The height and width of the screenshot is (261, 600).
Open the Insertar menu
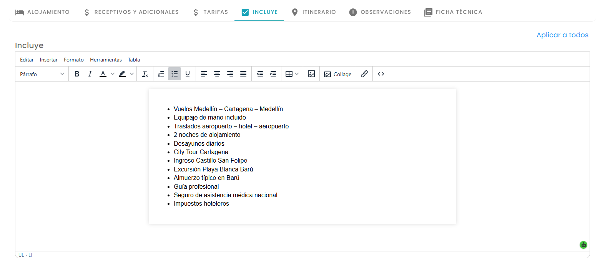[x=49, y=60]
